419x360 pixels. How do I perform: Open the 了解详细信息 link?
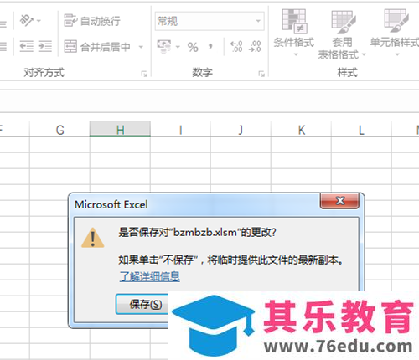(150, 276)
